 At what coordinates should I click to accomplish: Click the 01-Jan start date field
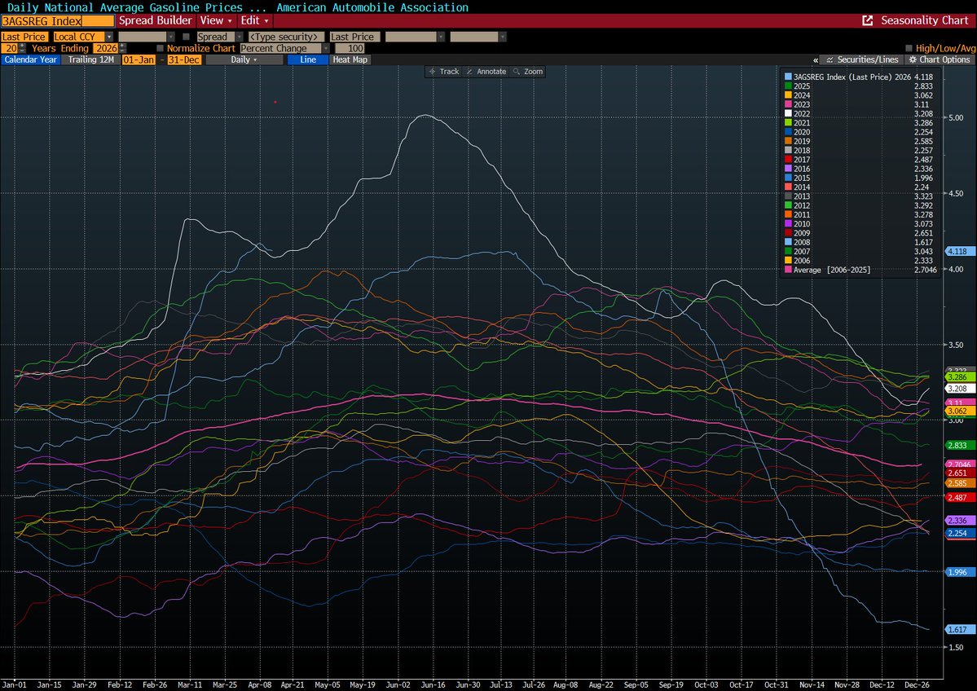[x=139, y=59]
